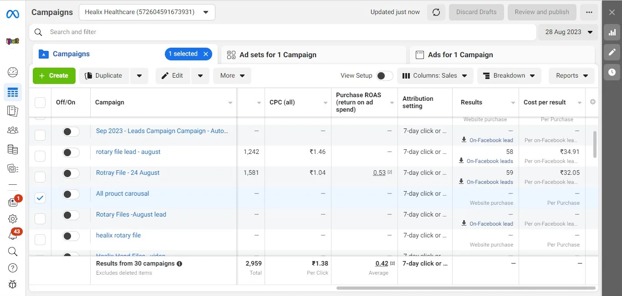Open the Ads reporting icon in sidebar
The image size is (622, 296).
pos(13,111)
